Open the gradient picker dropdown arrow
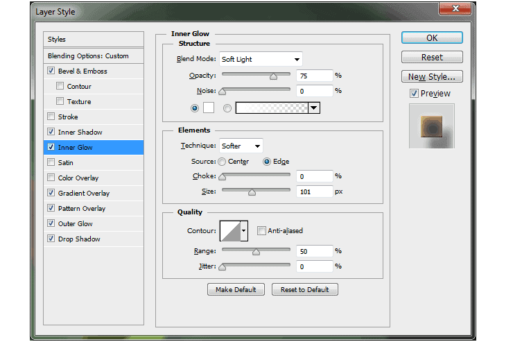 tap(313, 108)
